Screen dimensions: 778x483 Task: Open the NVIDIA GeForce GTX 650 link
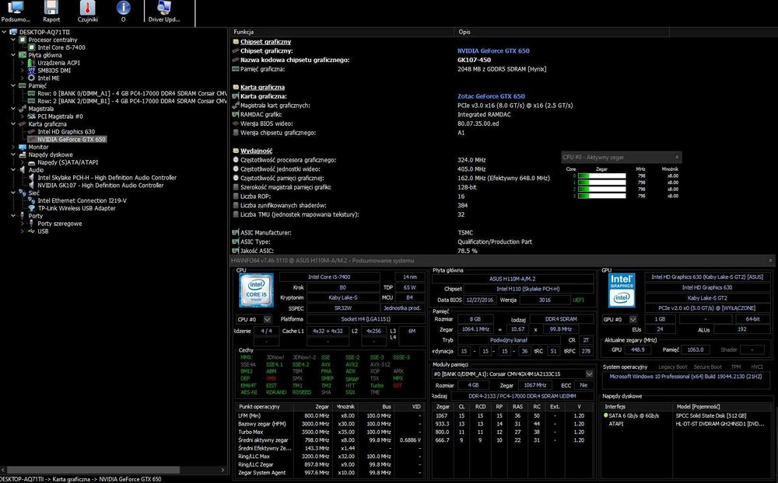(x=493, y=51)
